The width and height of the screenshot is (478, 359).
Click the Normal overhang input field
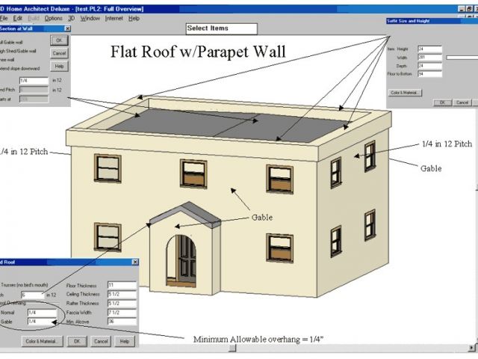pyautogui.click(x=41, y=313)
